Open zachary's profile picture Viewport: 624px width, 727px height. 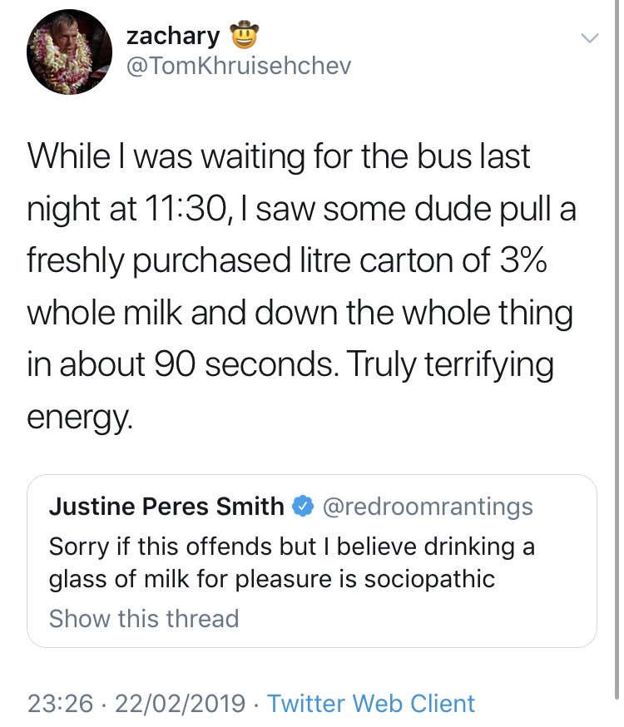(x=70, y=52)
